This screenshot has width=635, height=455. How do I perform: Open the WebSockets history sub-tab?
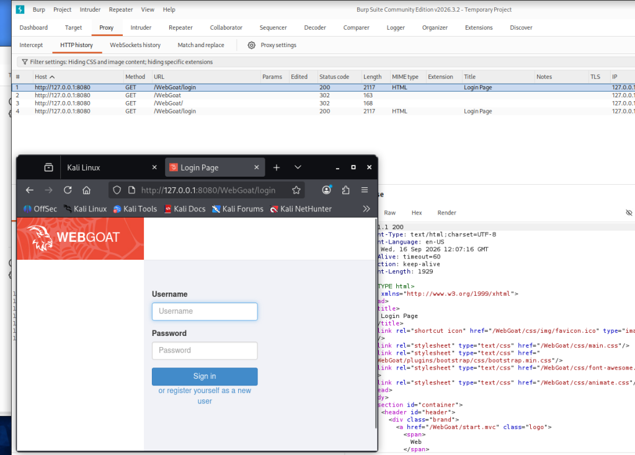click(135, 45)
